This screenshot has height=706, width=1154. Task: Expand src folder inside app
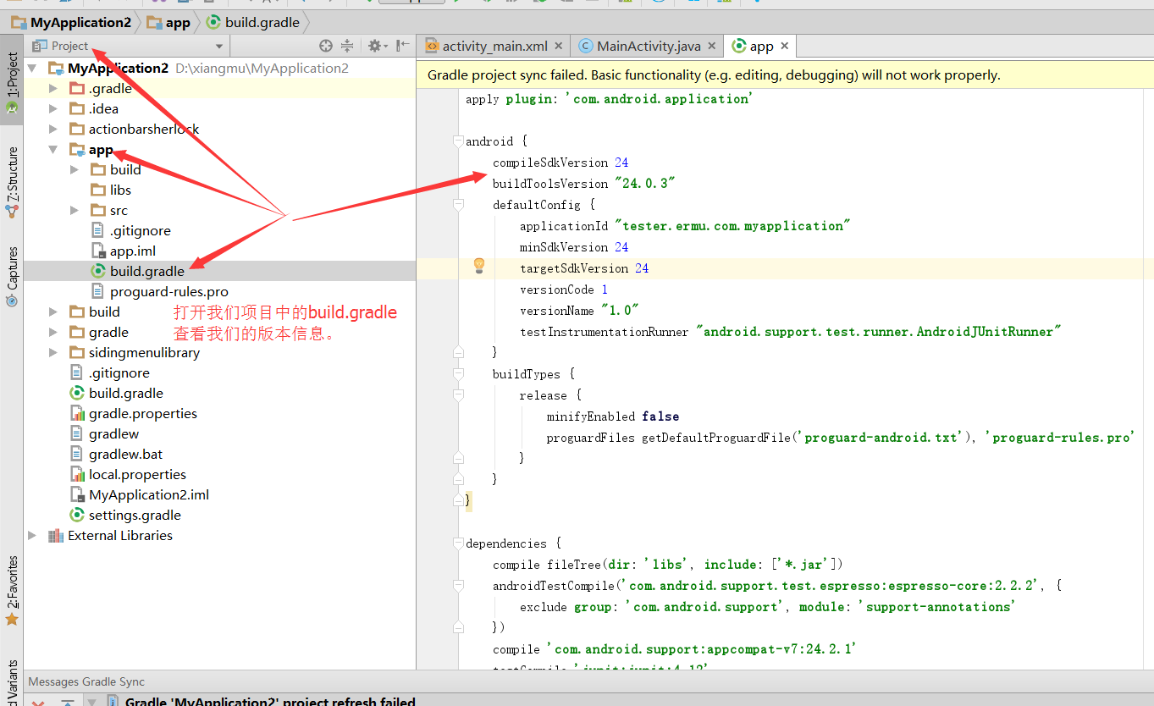click(x=75, y=210)
